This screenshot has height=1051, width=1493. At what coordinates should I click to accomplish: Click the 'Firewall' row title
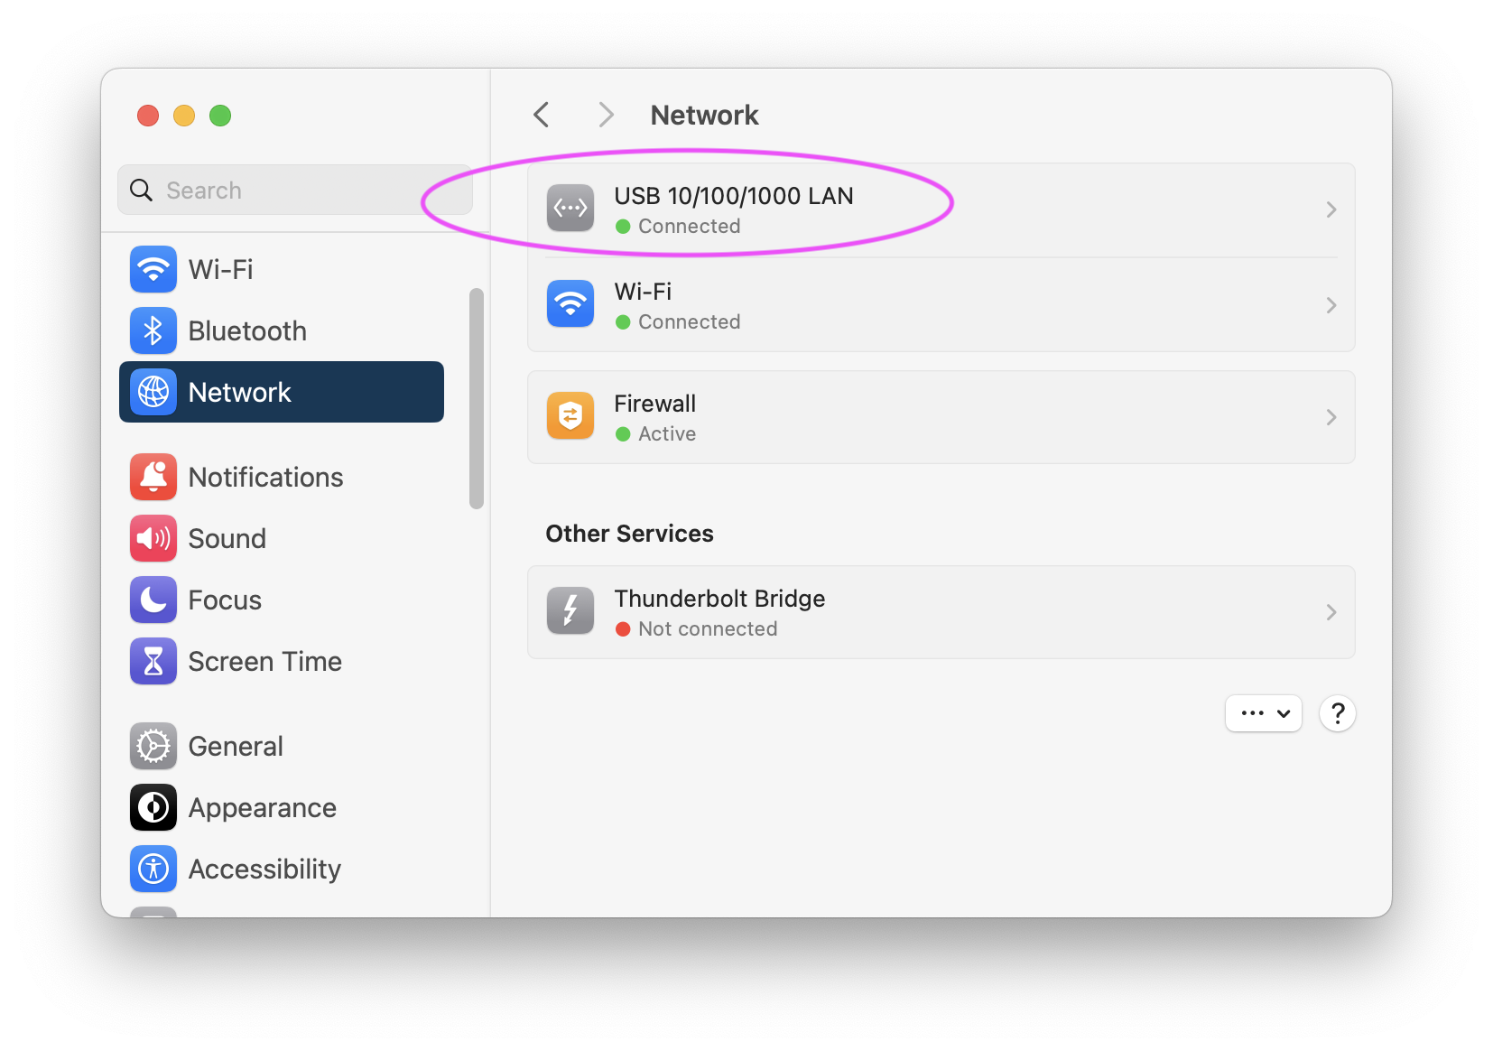click(655, 404)
